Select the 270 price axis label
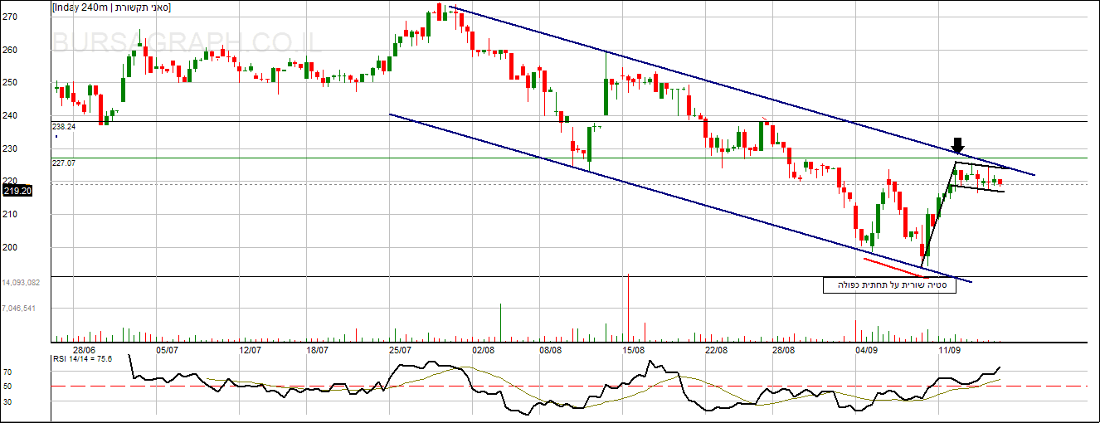 coord(9,16)
